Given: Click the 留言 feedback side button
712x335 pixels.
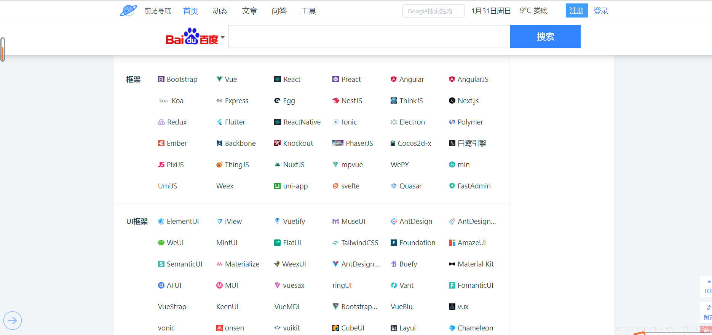Looking at the screenshot, I should point(707,313).
